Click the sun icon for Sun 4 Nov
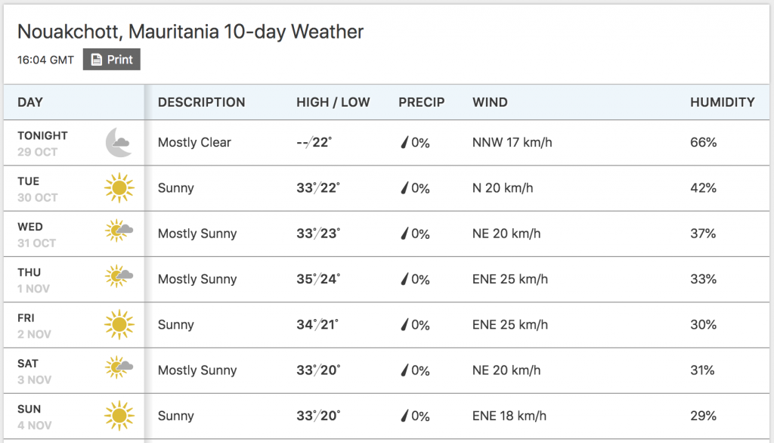 pos(119,415)
